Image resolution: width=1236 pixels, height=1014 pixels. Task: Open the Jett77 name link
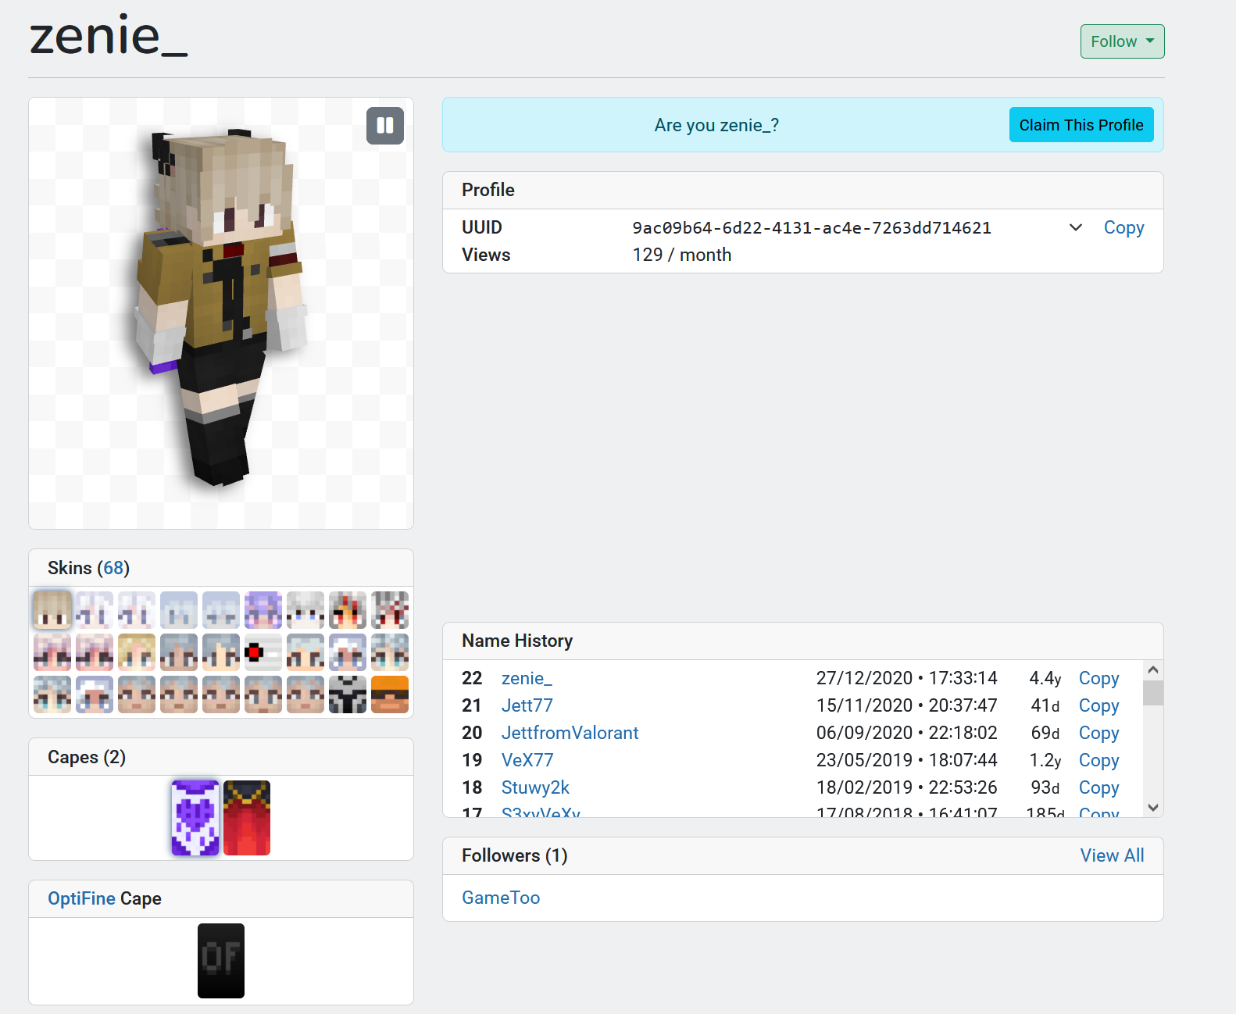(527, 705)
